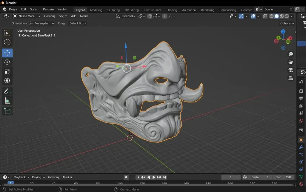Click the camera view icon
The height and width of the screenshot is (192, 306).
click(291, 70)
